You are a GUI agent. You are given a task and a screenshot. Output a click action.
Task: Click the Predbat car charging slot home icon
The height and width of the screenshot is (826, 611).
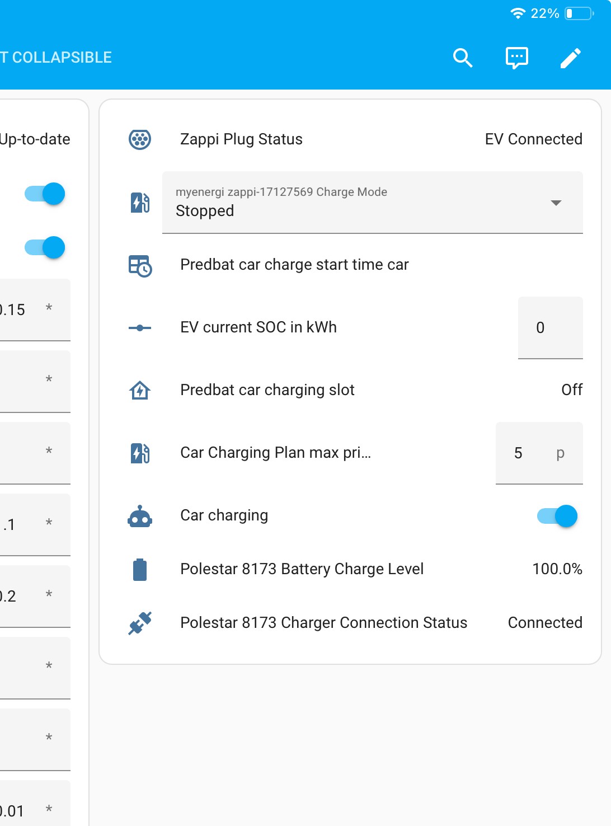(140, 390)
